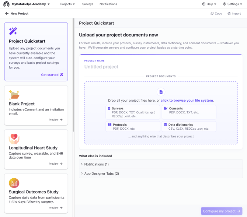This screenshot has width=247, height=217.
Task: Click the Copy icon in the header
Action: [212, 14]
